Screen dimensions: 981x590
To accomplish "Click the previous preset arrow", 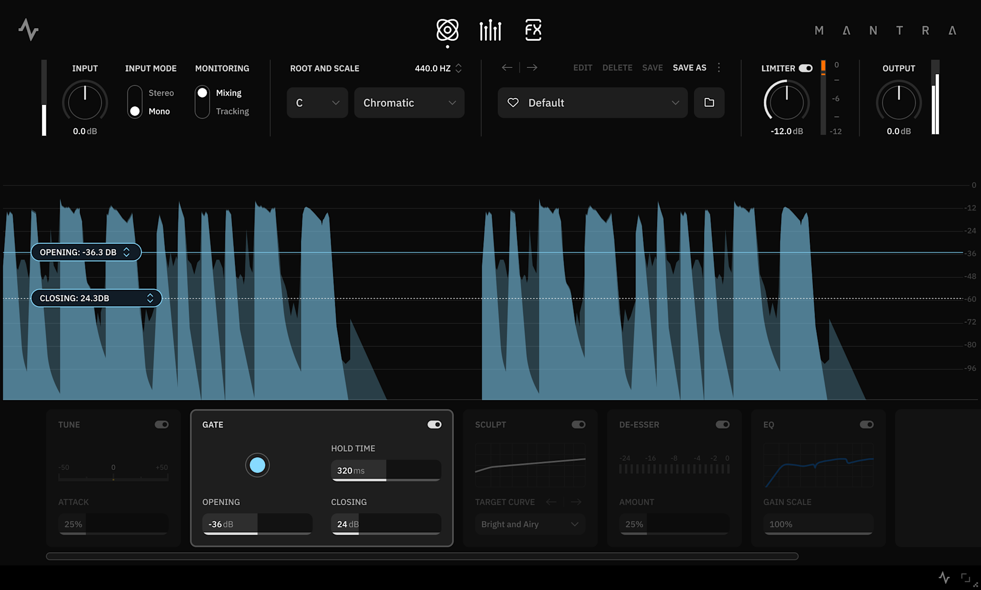I will [x=507, y=67].
